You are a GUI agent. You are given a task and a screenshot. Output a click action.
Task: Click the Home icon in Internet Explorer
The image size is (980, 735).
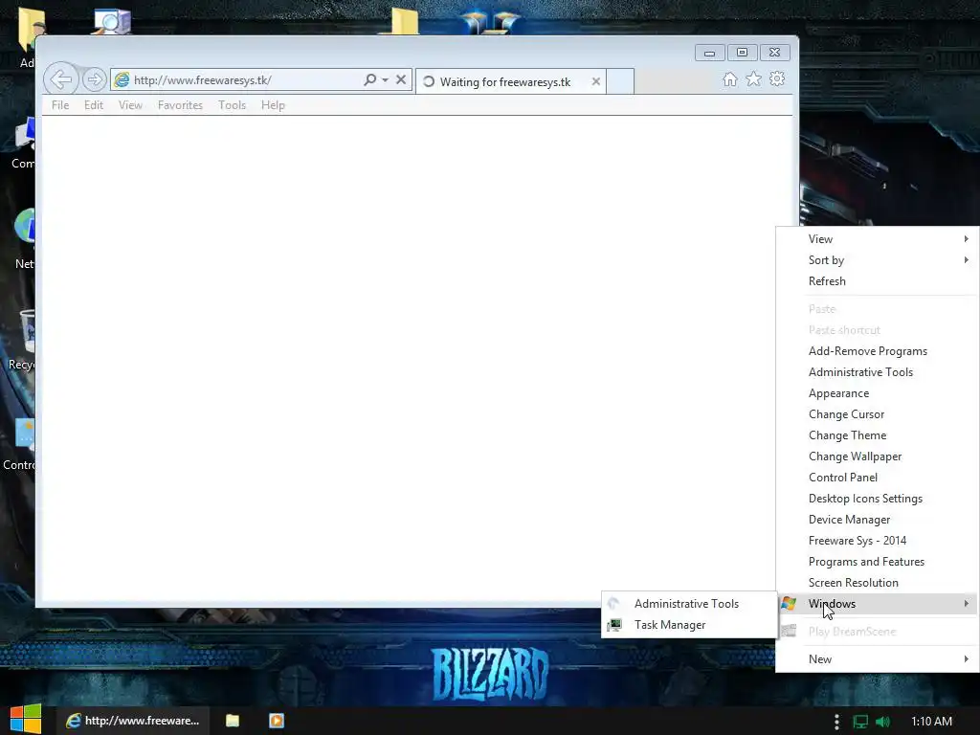729,79
